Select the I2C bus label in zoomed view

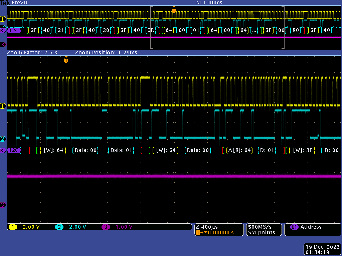14,150
